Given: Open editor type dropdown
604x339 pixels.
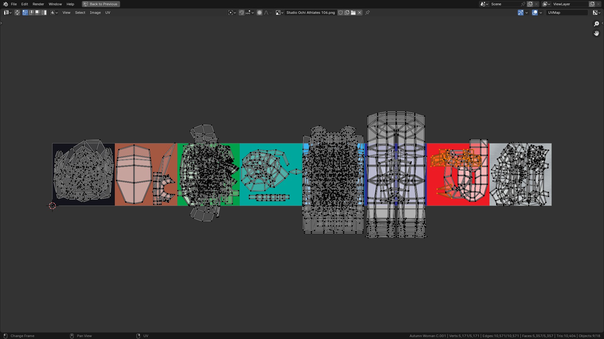Looking at the screenshot, I should [x=8, y=13].
